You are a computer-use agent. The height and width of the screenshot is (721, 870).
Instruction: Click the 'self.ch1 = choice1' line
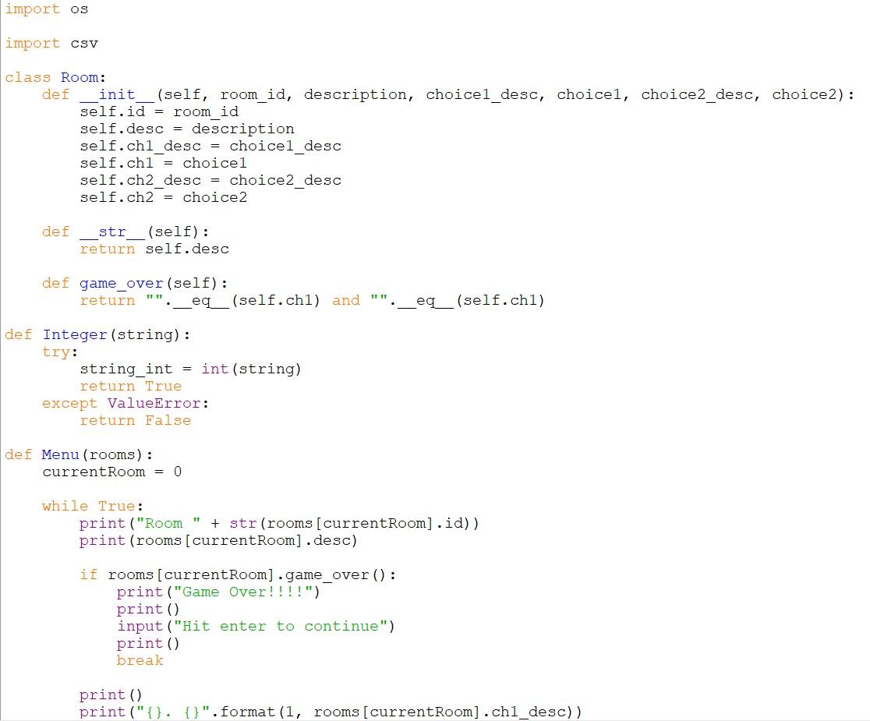(163, 163)
